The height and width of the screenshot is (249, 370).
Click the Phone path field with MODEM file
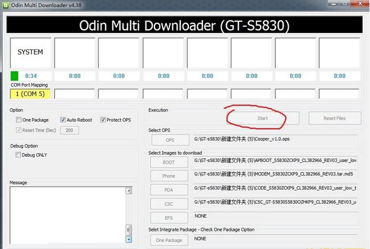click(275, 175)
